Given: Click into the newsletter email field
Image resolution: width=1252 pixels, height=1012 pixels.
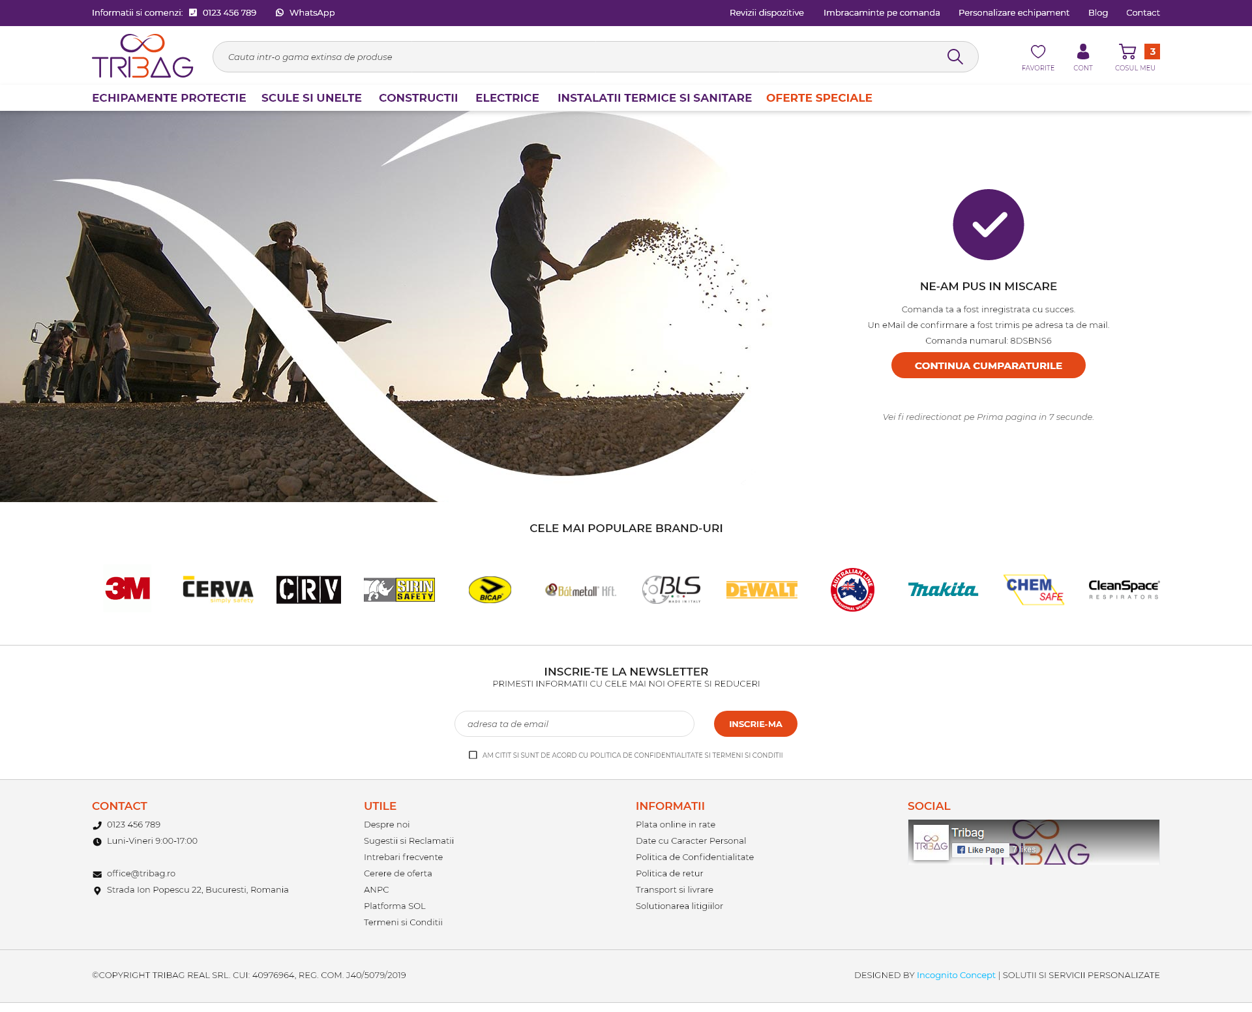Looking at the screenshot, I should coord(574,724).
